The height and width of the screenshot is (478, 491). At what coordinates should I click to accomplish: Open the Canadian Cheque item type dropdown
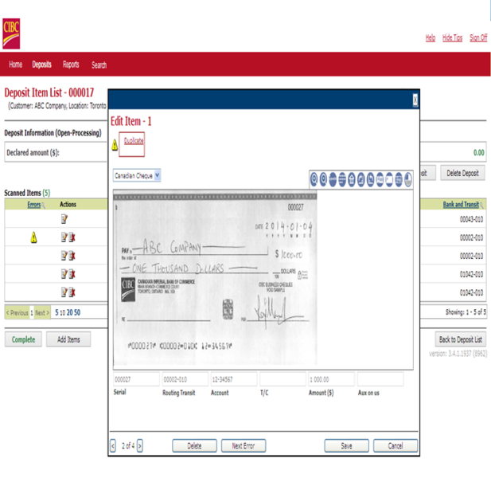137,175
